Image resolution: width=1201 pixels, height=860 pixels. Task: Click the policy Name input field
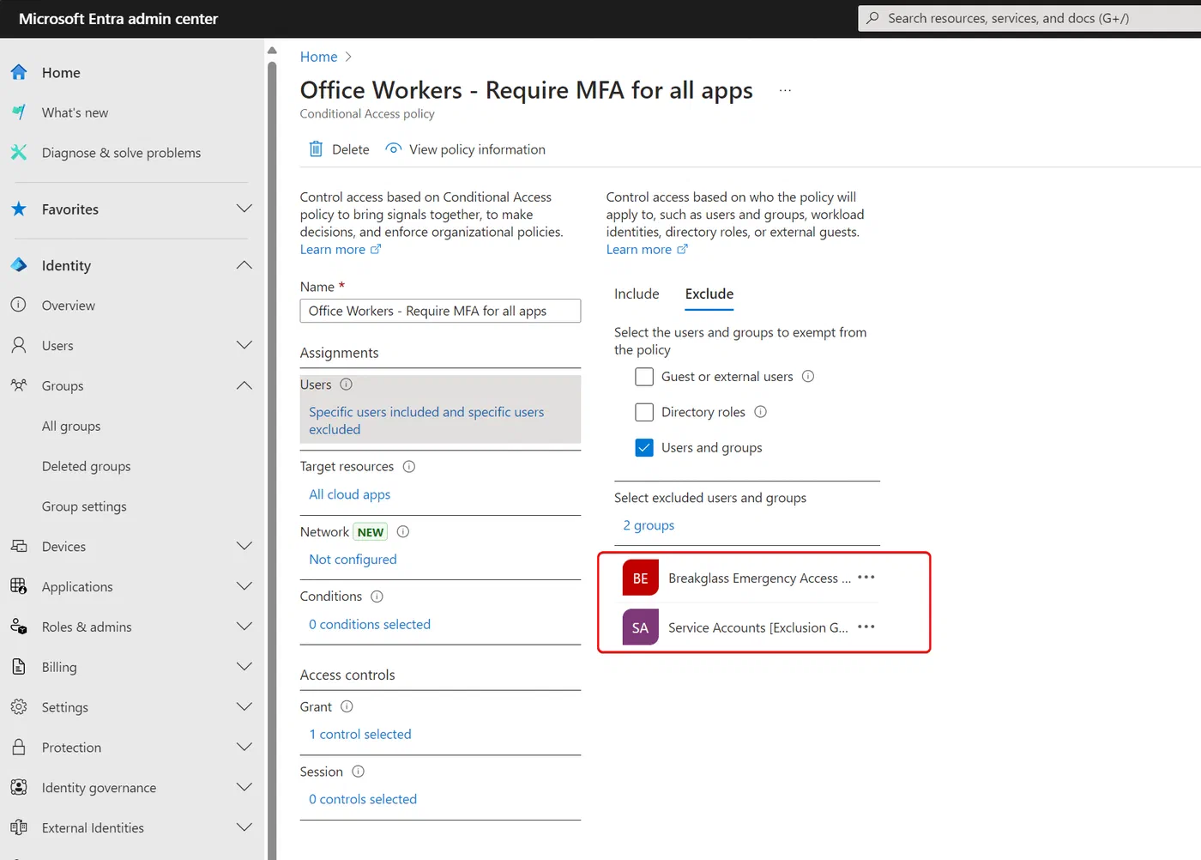point(440,311)
